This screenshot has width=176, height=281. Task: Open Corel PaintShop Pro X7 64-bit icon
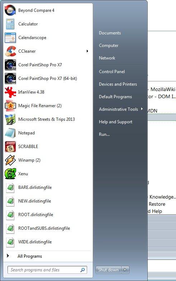(10, 78)
